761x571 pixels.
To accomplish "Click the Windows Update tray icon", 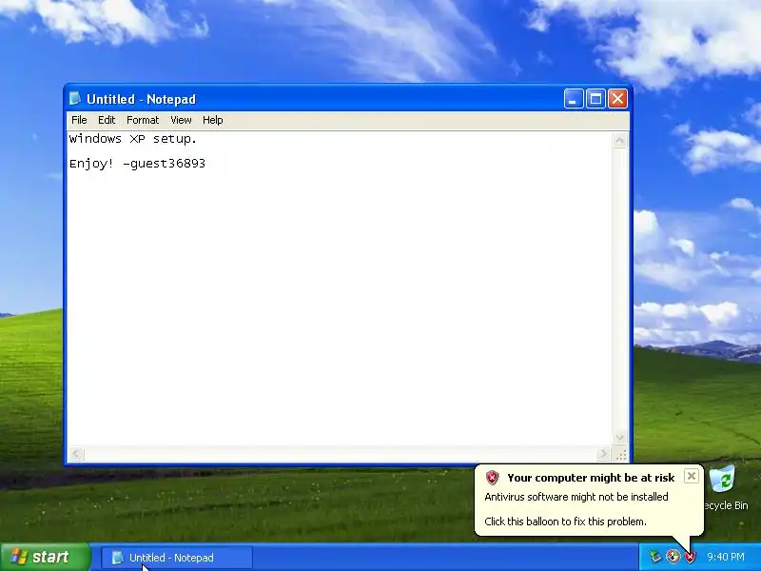I will pos(673,557).
